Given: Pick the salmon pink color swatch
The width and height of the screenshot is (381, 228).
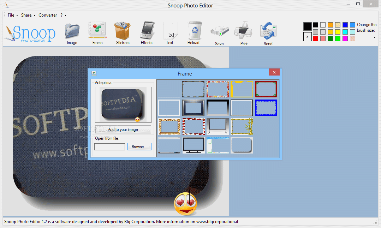Looking at the screenshot, I should [323, 38].
